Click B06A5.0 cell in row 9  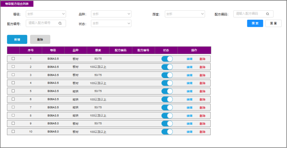coord(53,124)
